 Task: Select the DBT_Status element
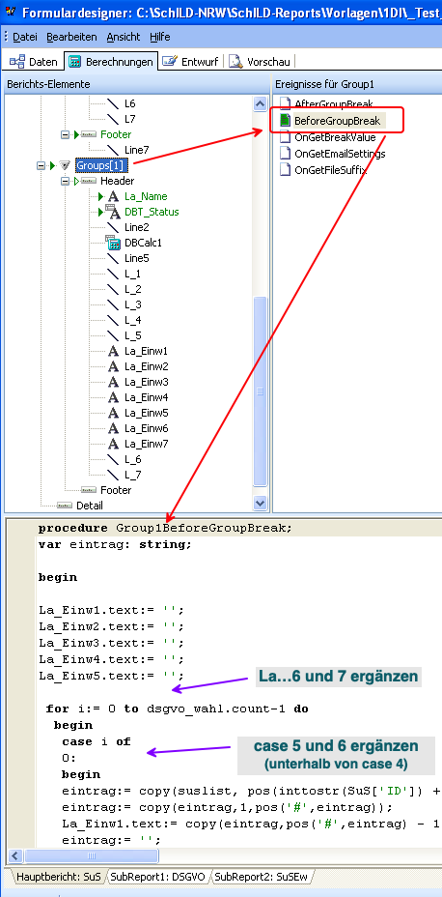152,212
